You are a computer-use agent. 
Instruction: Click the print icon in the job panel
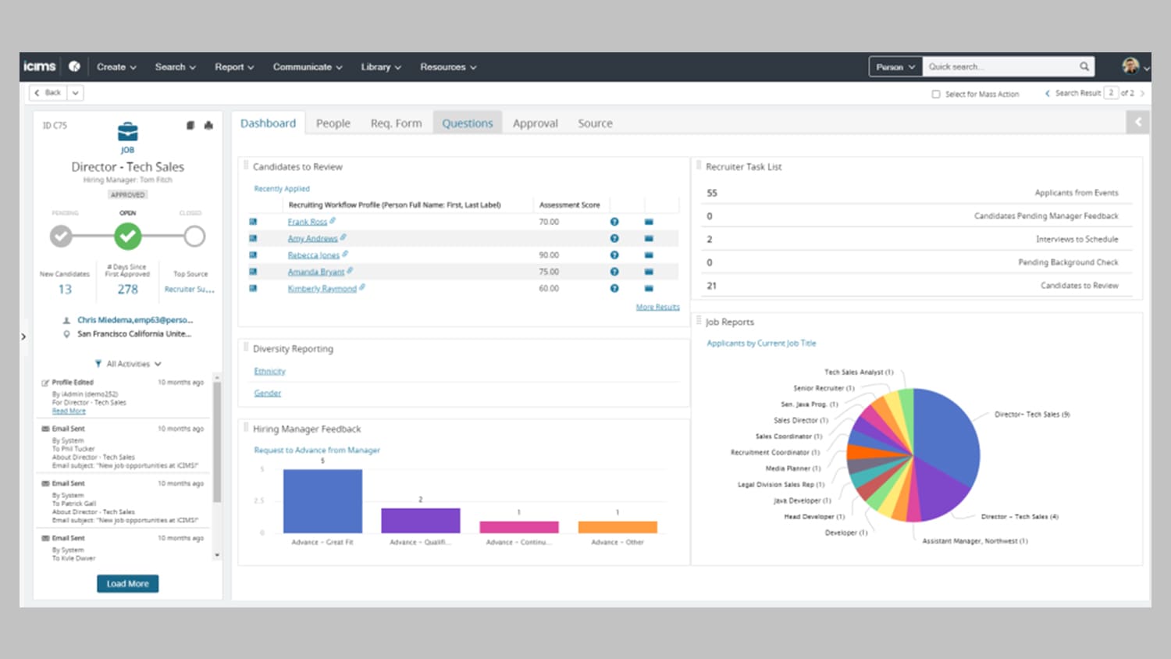(x=208, y=126)
